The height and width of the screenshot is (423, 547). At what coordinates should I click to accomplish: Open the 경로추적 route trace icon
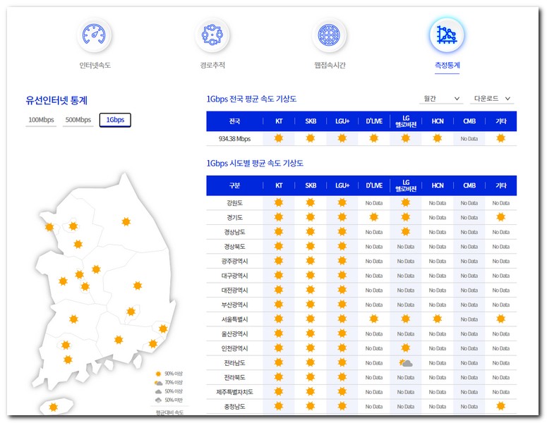(212, 35)
